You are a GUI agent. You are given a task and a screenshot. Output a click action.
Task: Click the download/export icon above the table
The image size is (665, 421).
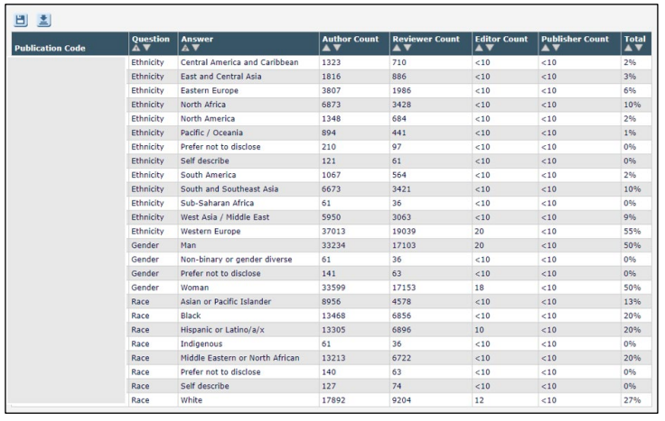coord(41,19)
